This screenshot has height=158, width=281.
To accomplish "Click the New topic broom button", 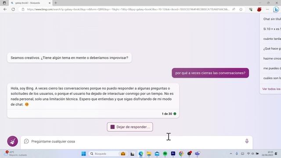I will click(x=12, y=141).
